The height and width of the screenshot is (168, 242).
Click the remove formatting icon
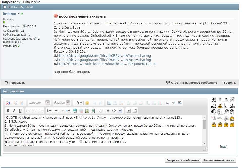tap(8, 103)
